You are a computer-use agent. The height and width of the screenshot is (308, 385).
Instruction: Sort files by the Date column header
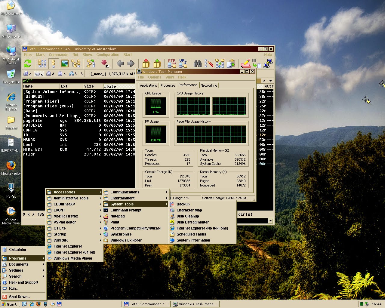coord(119,86)
